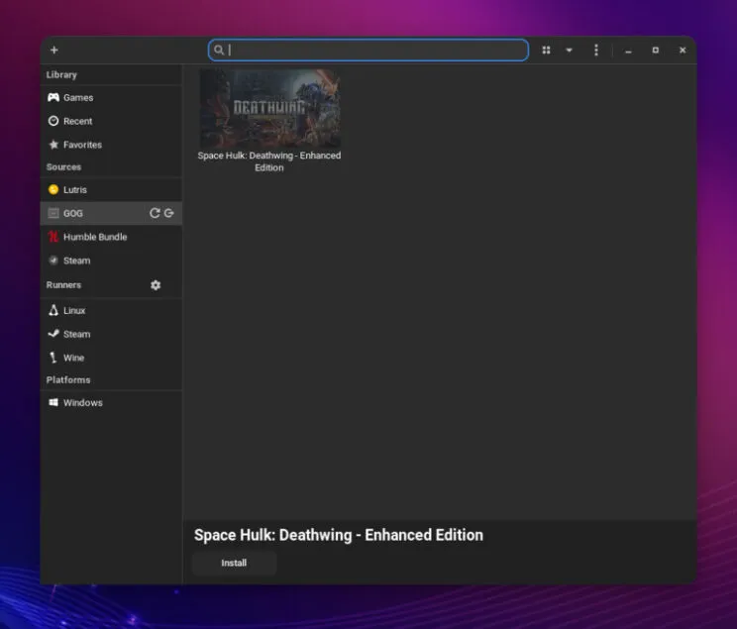Switch to grid view icon
Image resolution: width=737 pixels, height=629 pixels.
point(546,50)
